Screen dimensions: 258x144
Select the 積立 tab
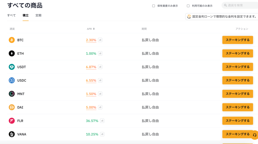[x=25, y=15]
